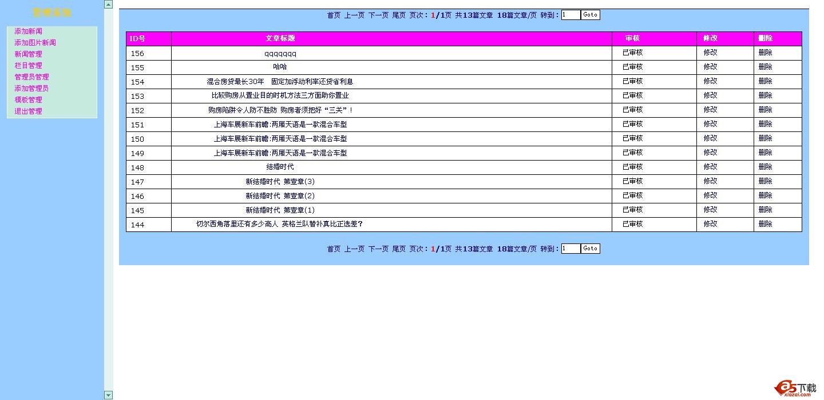This screenshot has width=824, height=400.
Task: Click the sidebar scrollbar down arrow
Action: (109, 395)
